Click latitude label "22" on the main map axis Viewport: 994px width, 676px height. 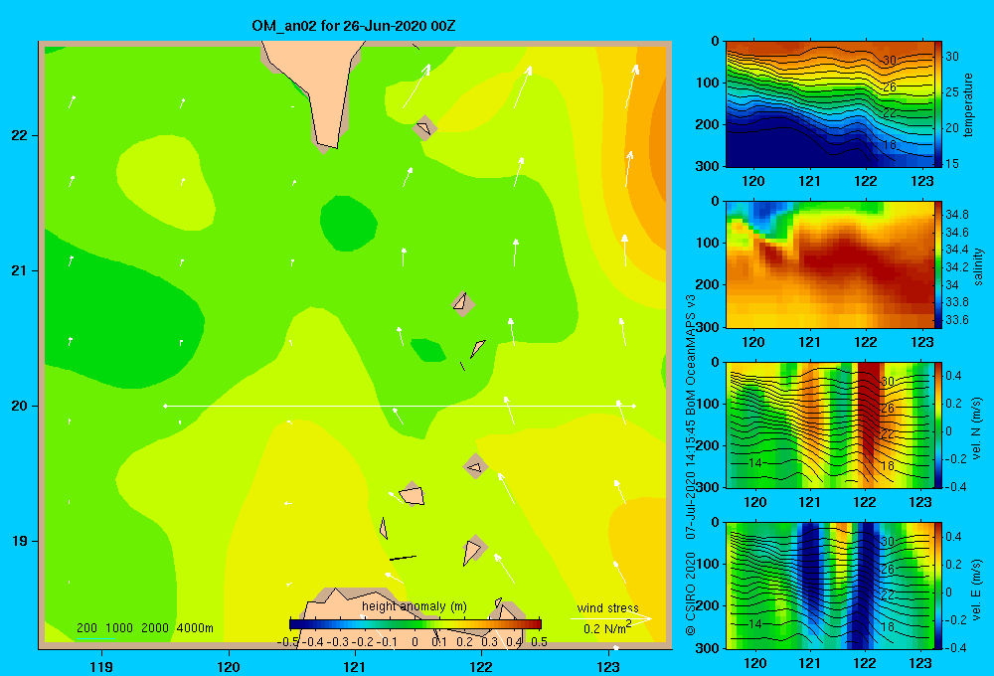(20, 136)
